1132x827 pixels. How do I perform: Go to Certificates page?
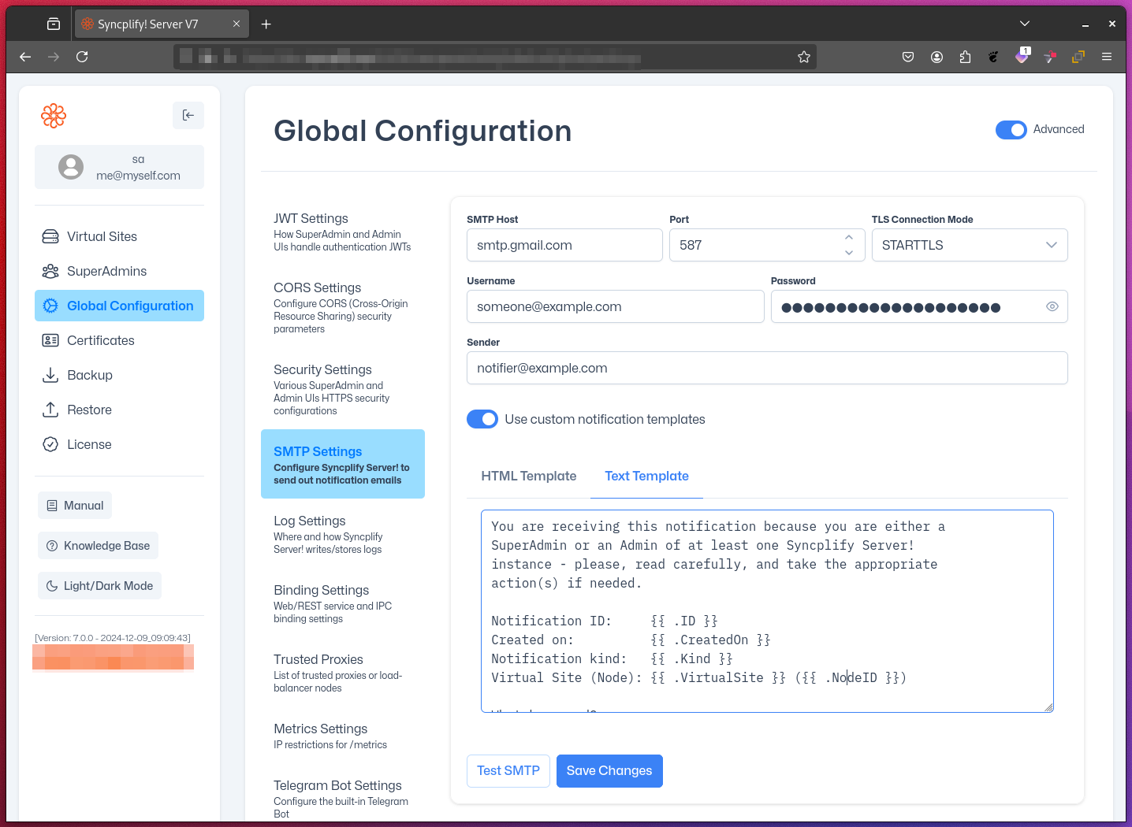tap(100, 340)
